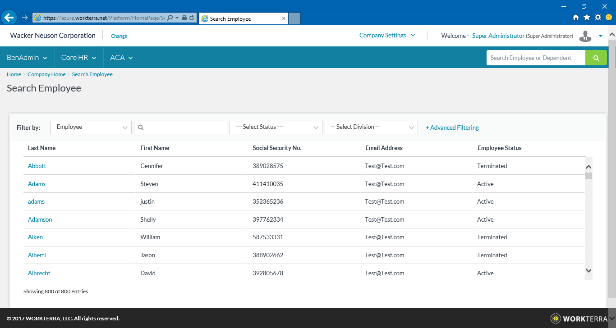Click the refresh icon in address bar

tap(192, 18)
